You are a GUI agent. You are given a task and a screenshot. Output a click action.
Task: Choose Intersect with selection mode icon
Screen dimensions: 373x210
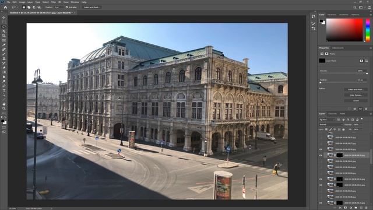point(39,8)
